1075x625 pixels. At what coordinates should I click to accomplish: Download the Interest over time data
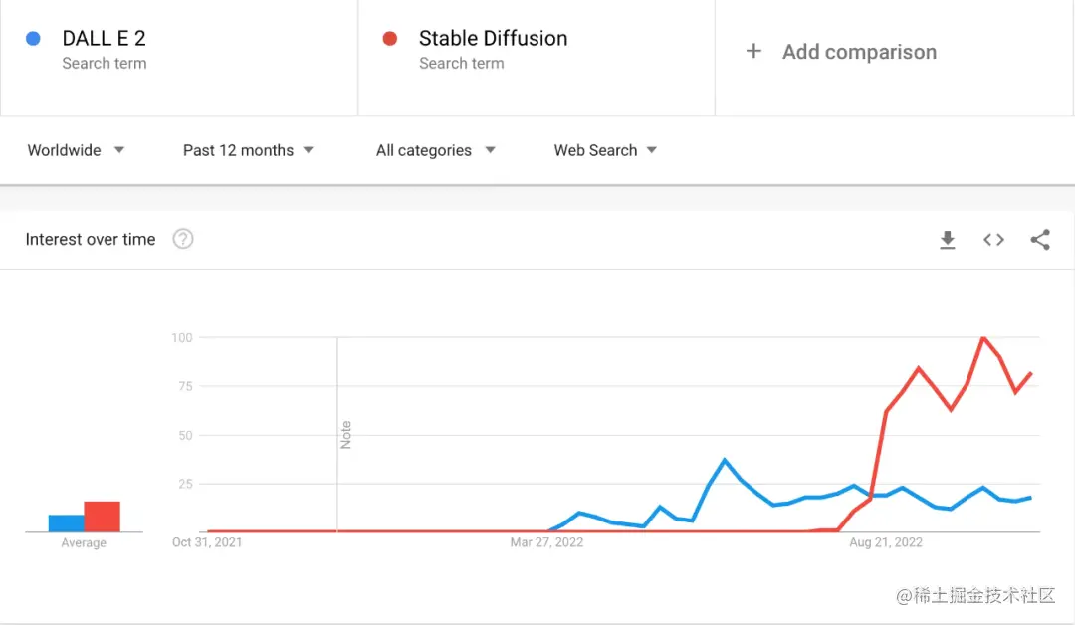948,240
